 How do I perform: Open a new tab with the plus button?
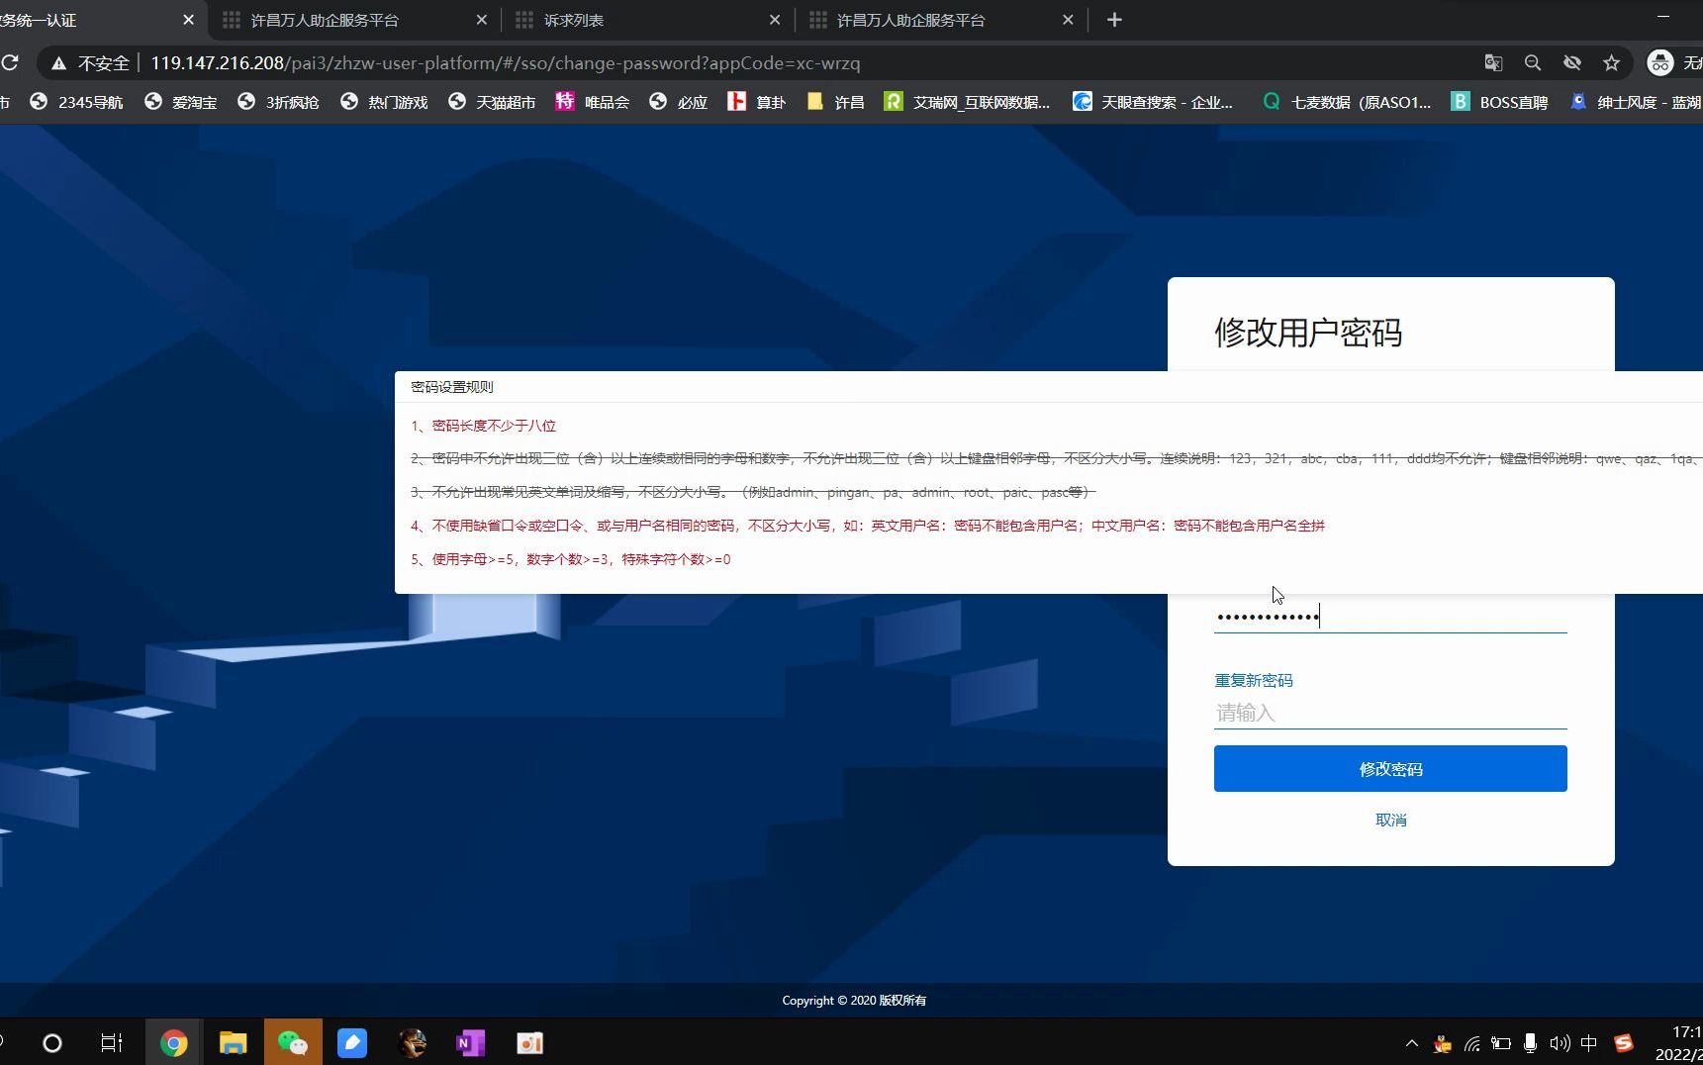coord(1115,20)
